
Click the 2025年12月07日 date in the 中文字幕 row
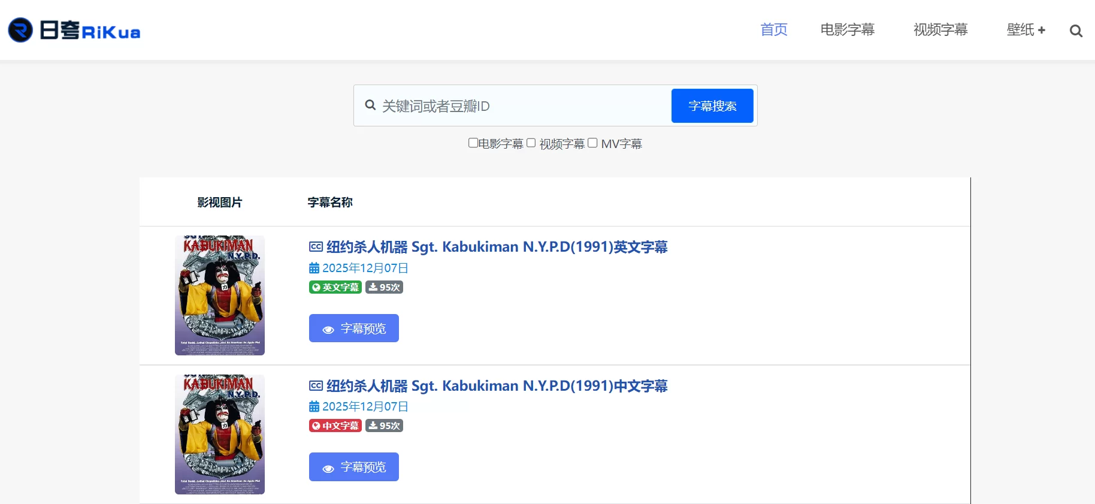365,406
